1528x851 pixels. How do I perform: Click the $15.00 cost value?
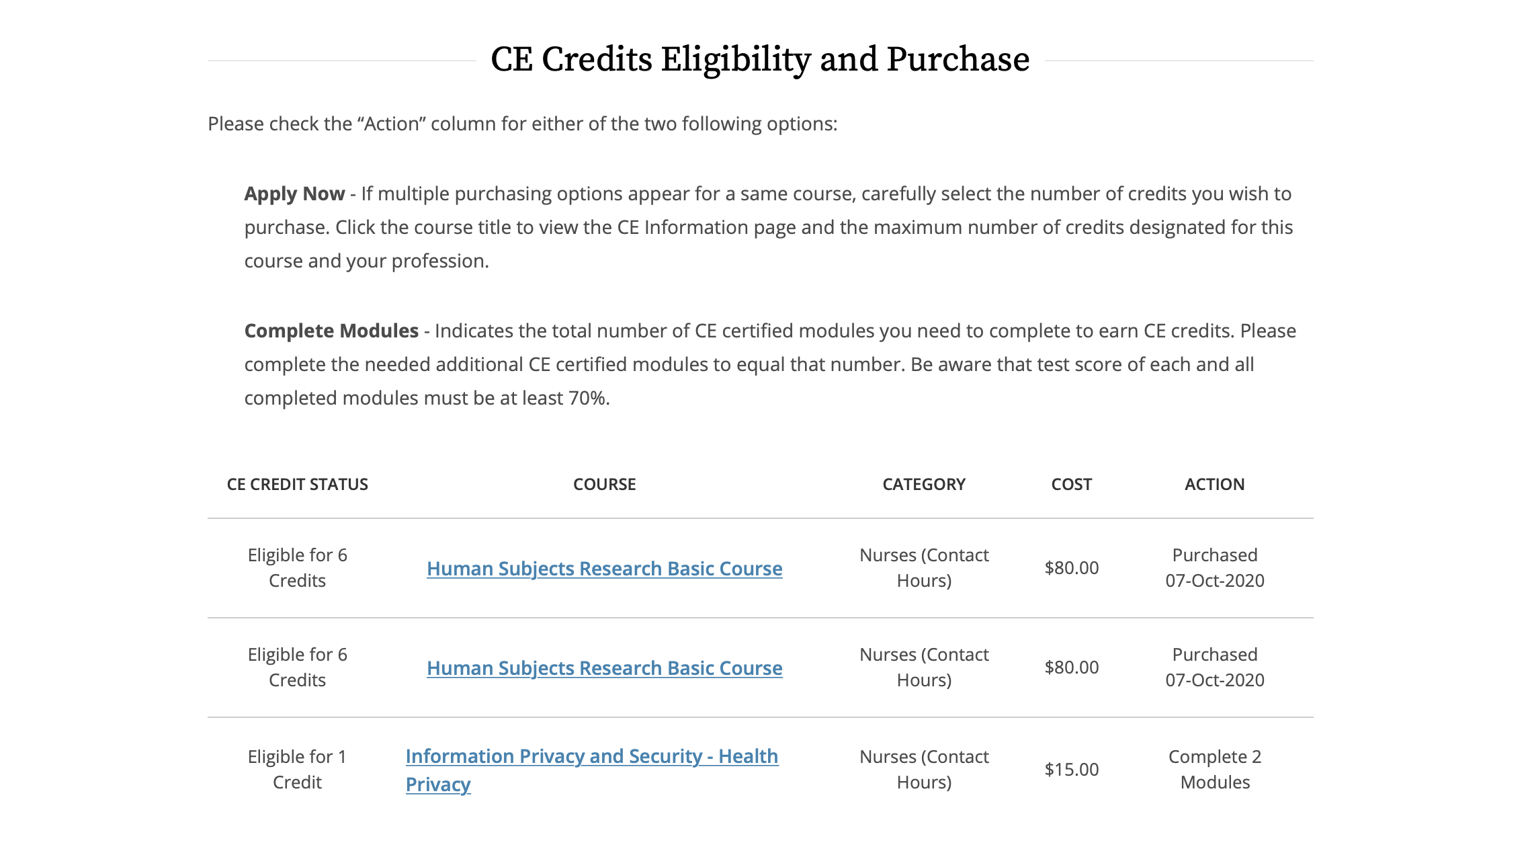[1071, 769]
